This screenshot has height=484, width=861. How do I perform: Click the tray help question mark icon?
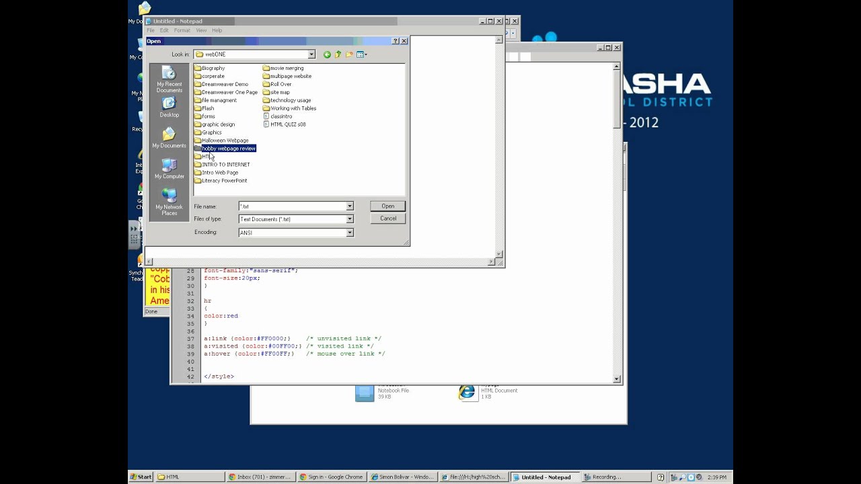click(x=661, y=477)
